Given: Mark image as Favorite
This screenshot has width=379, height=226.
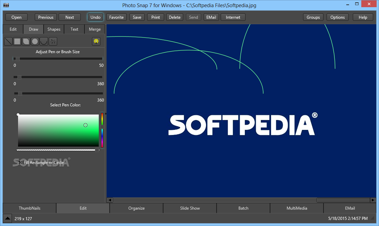Looking at the screenshot, I should (x=116, y=17).
